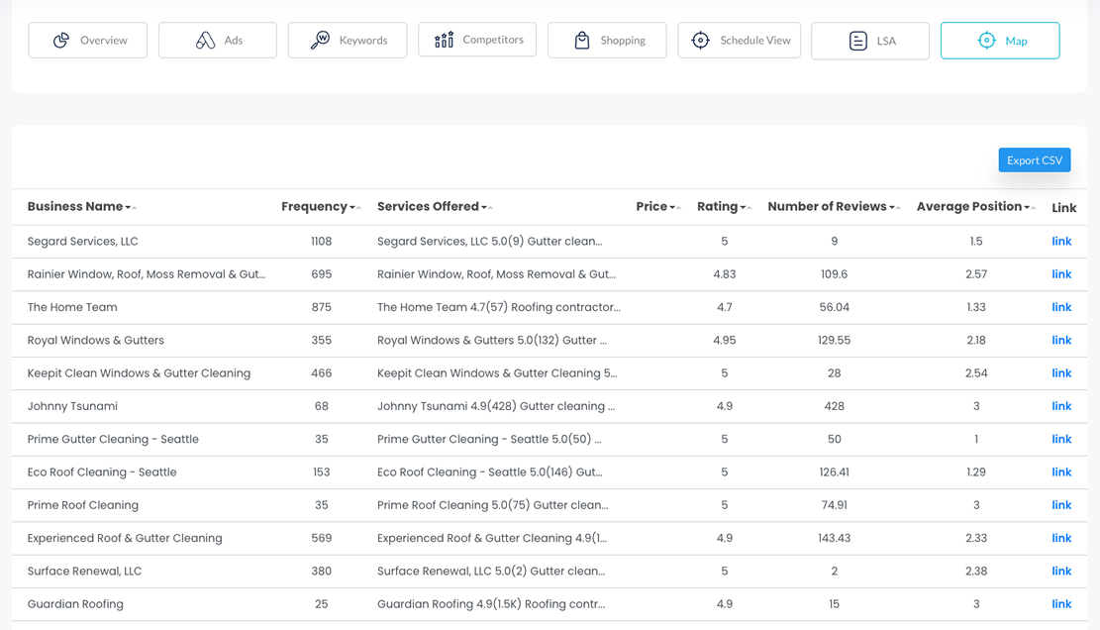Click rating value '4.95'
The height and width of the screenshot is (630, 1100).
coord(725,340)
